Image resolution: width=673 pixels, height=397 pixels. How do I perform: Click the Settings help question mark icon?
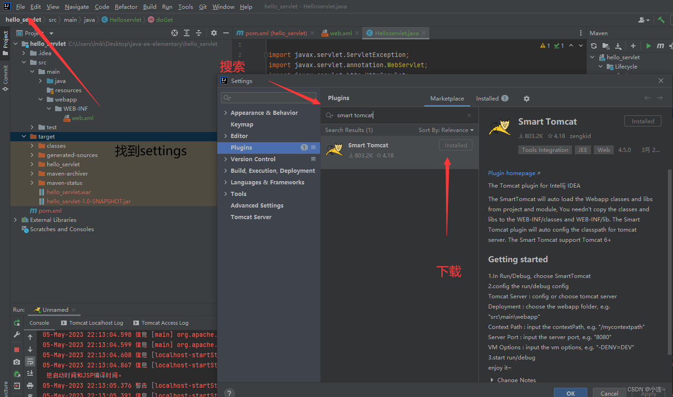229,393
